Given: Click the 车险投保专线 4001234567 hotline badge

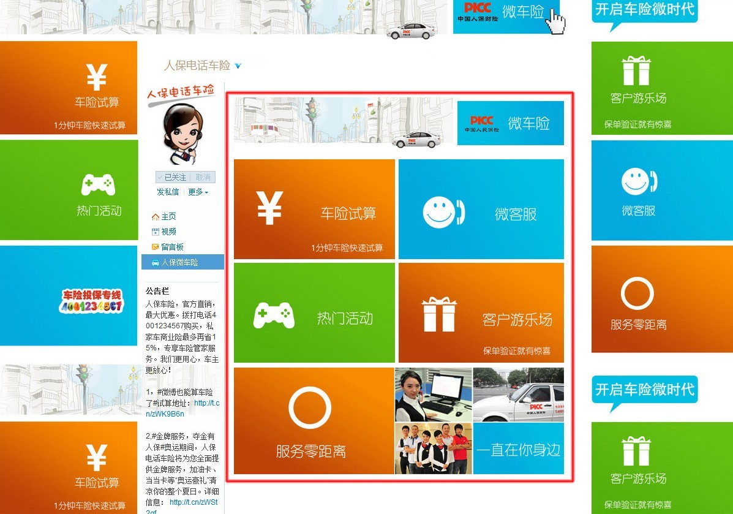Looking at the screenshot, I should click(92, 301).
